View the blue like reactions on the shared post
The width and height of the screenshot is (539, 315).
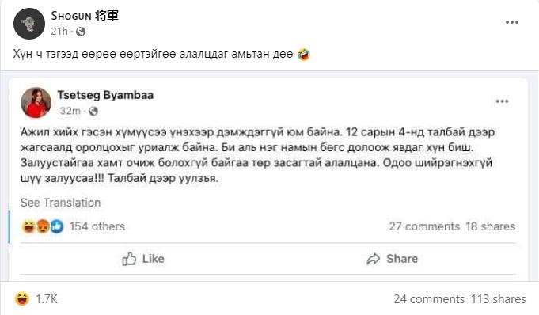tap(57, 226)
